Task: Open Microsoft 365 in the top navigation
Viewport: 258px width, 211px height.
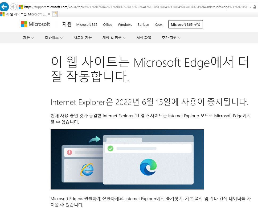Action: click(87, 24)
